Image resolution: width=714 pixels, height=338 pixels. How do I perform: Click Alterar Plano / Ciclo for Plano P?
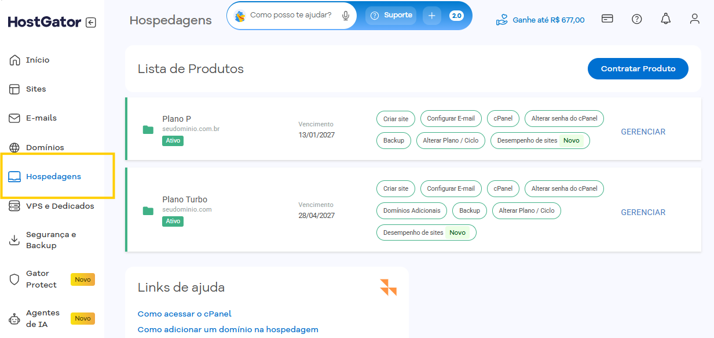pos(451,140)
